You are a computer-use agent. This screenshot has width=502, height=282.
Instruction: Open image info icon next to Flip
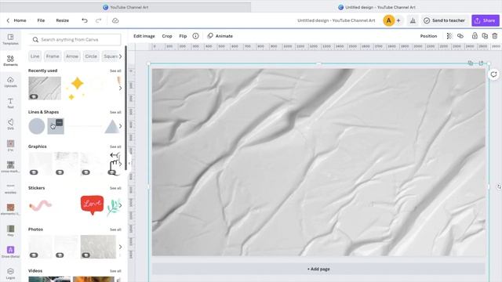click(x=195, y=36)
